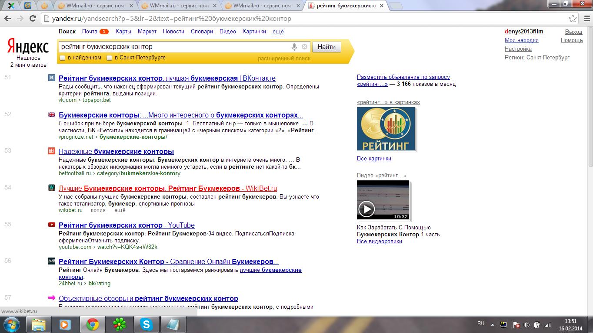Image resolution: width=593 pixels, height=333 pixels.
Task: Open the Настройка settings link
Action: click(518, 49)
